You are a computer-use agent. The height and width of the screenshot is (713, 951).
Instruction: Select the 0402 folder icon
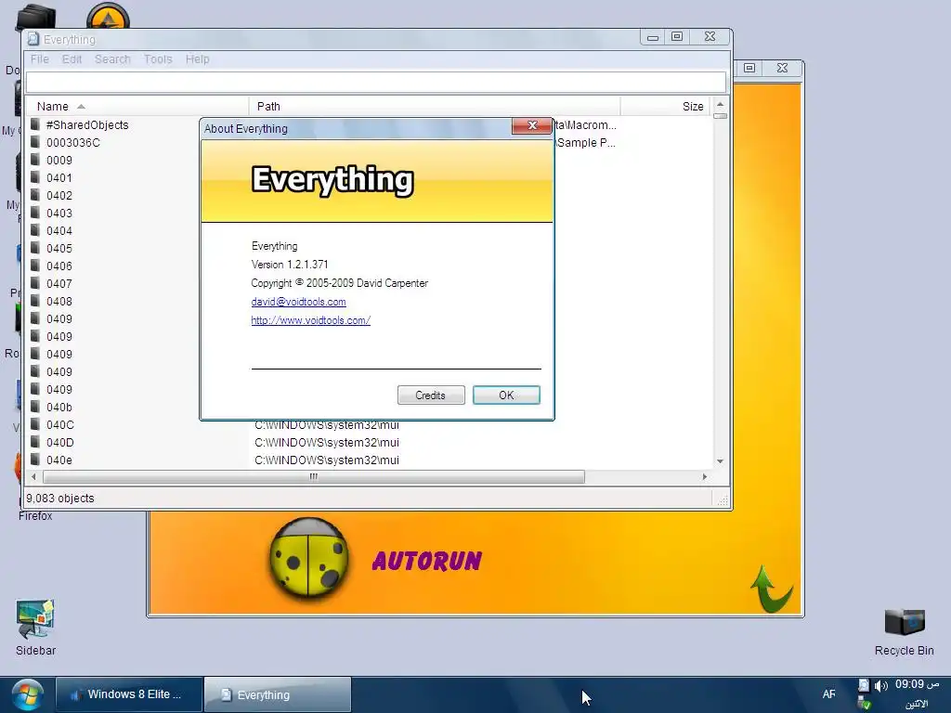(35, 195)
